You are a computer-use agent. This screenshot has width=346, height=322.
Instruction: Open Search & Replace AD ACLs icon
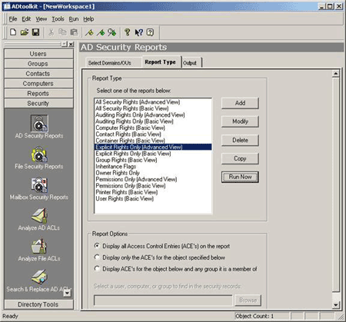tap(39, 277)
